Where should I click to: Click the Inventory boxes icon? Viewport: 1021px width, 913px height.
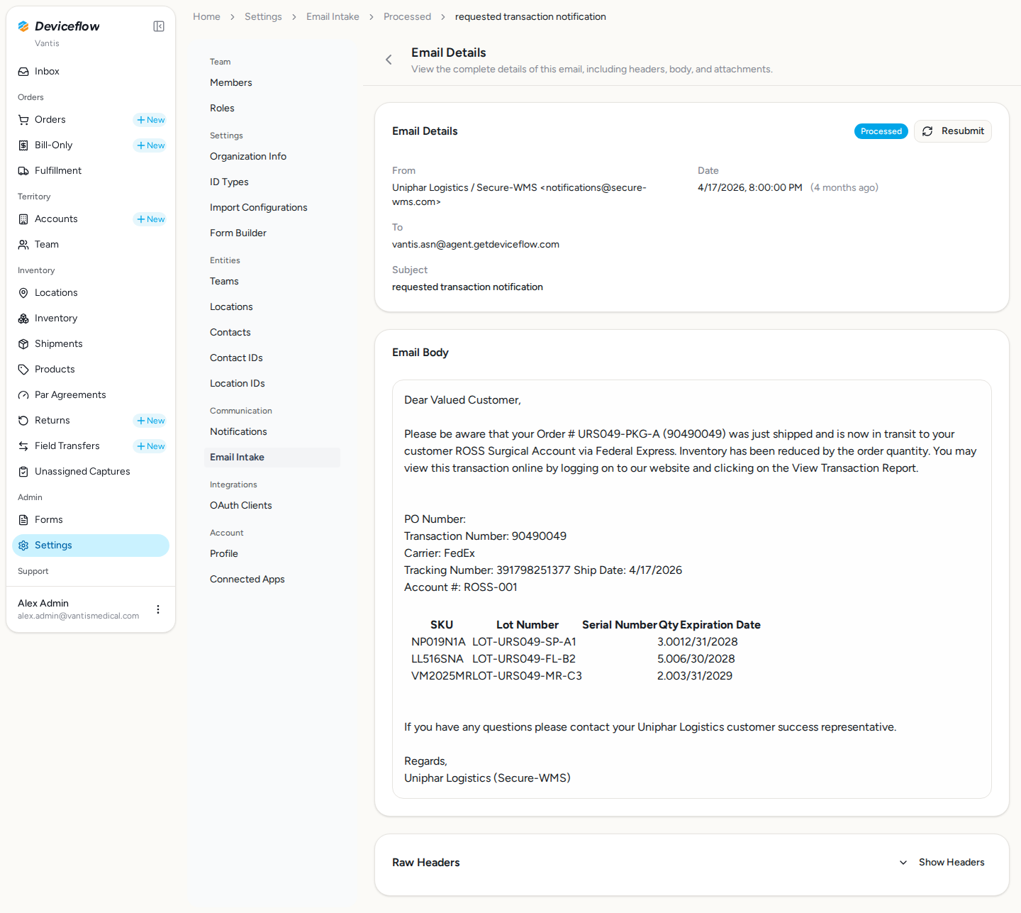pyautogui.click(x=23, y=319)
